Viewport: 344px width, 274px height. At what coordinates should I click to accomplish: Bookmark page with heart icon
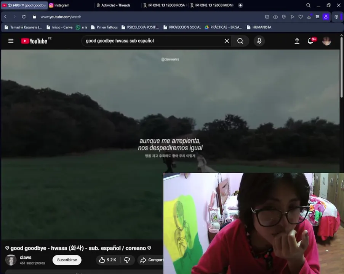click(x=301, y=17)
